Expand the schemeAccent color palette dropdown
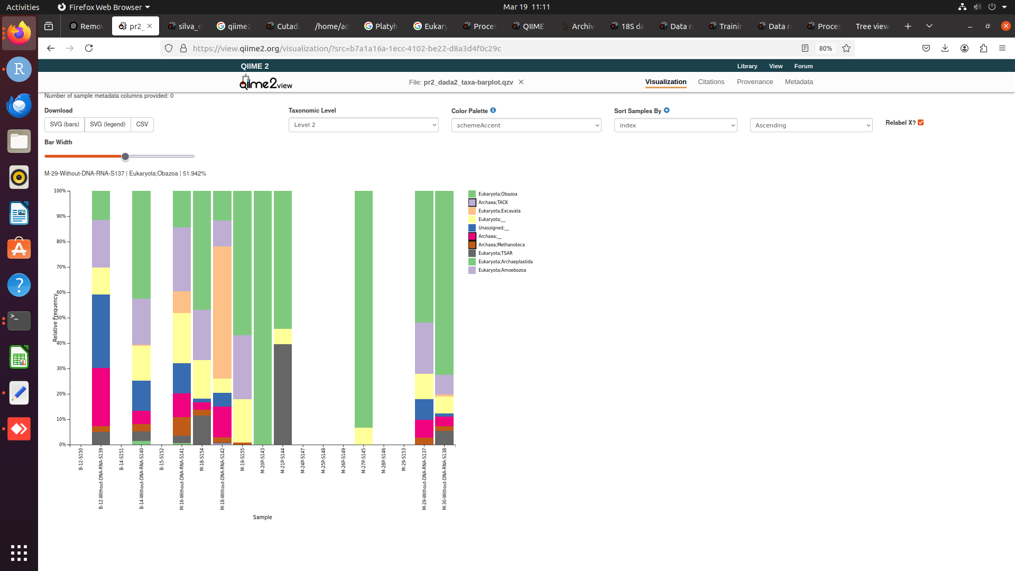The width and height of the screenshot is (1015, 571). click(526, 125)
